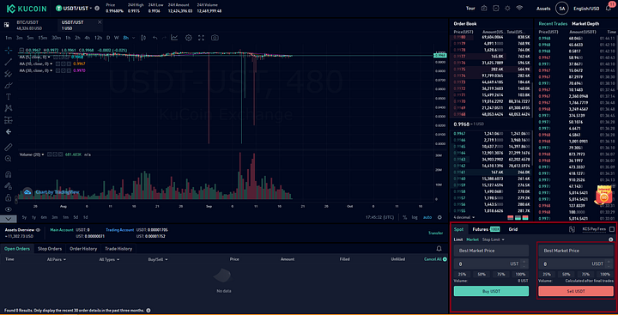Open the Buy/Sell filter dropdown
Image resolution: width=618 pixels, height=315 pixels.
tap(158, 259)
